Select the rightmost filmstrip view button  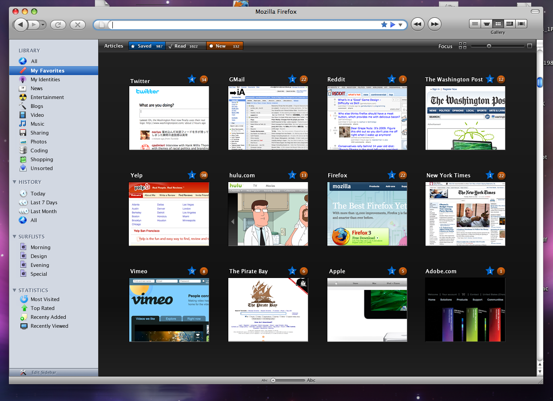tap(521, 24)
